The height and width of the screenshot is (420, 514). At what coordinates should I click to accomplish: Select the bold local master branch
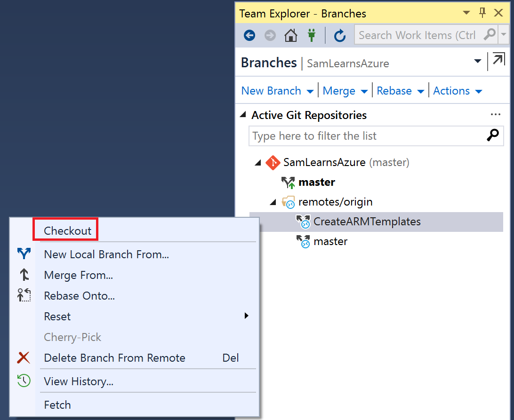point(317,182)
